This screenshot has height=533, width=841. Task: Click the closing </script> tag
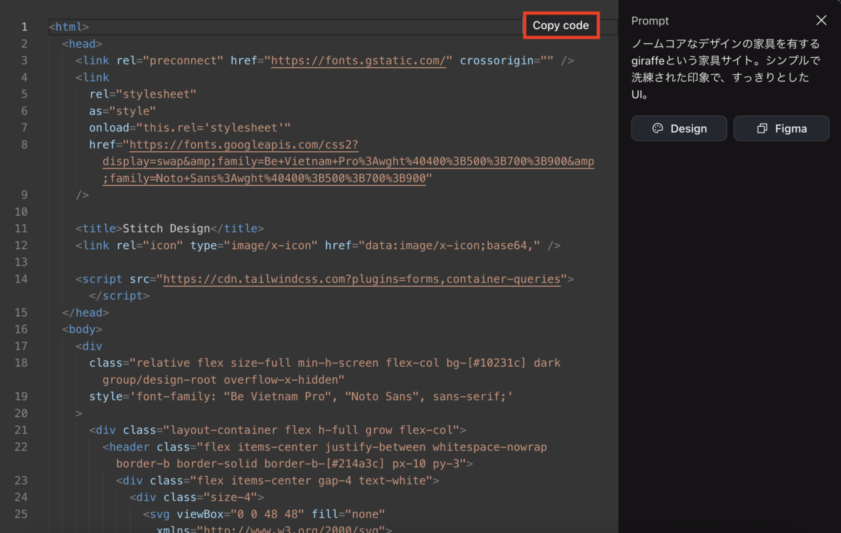click(x=120, y=296)
